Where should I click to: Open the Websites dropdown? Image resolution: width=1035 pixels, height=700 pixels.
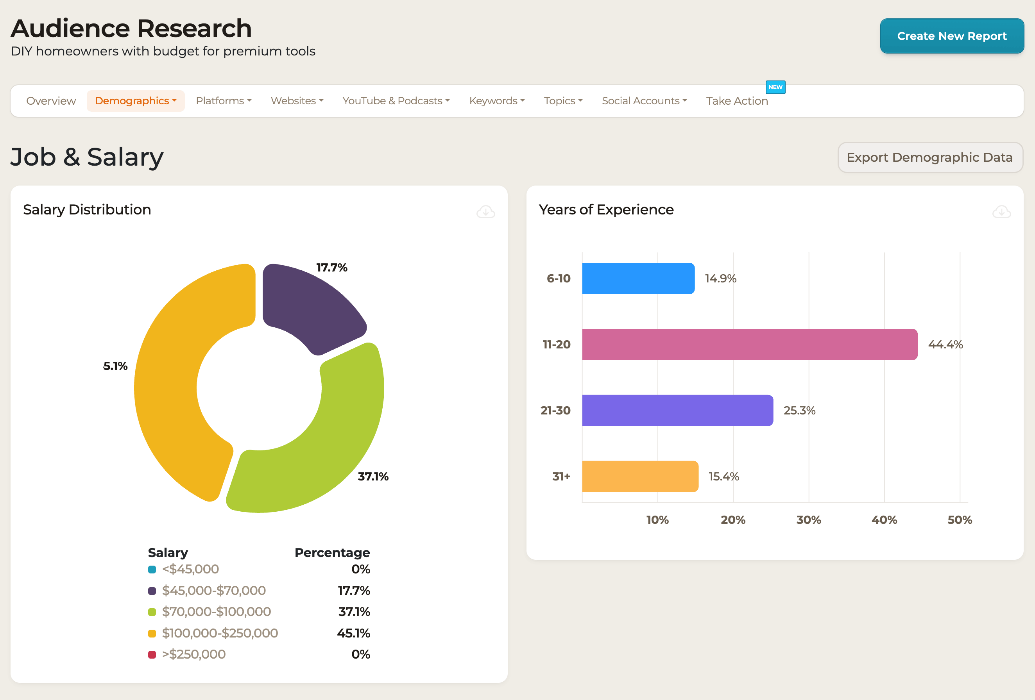297,100
